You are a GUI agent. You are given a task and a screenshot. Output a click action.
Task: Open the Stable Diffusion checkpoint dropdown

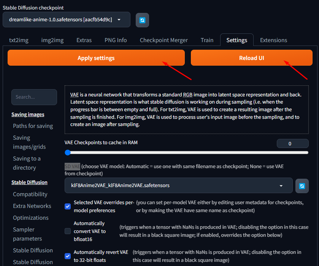pos(67,20)
